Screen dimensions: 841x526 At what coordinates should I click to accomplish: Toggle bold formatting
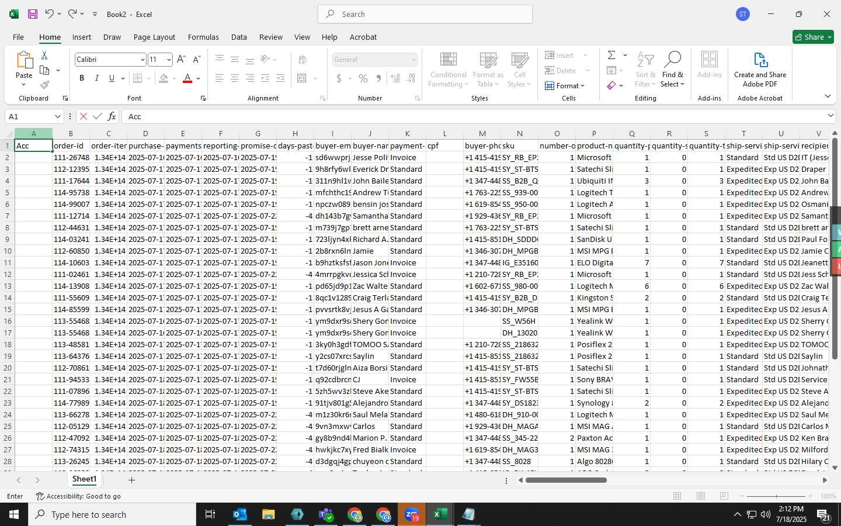pos(82,78)
